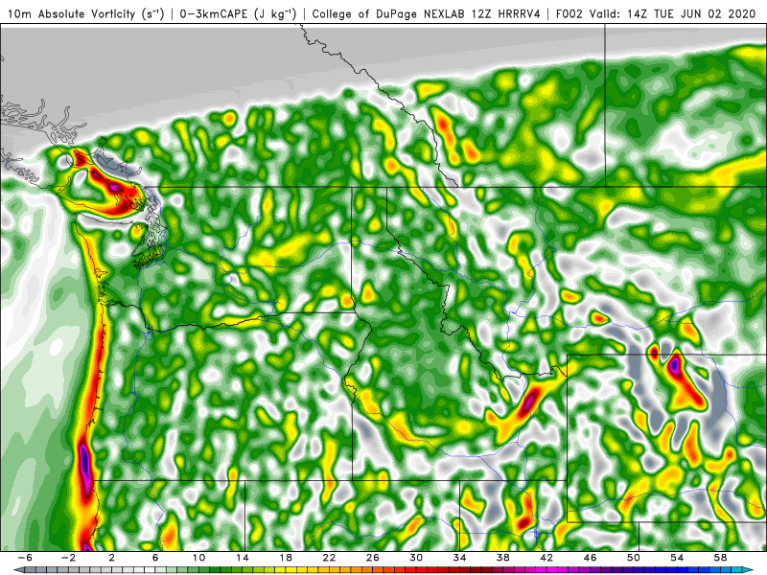Viewport: 767px width, 575px height.
Task: Click the '-2' colorbar scale label
Action: (68, 558)
